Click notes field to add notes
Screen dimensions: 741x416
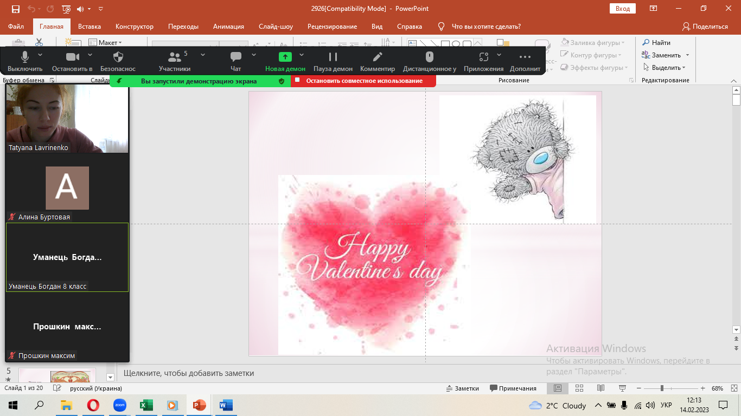tap(423, 373)
